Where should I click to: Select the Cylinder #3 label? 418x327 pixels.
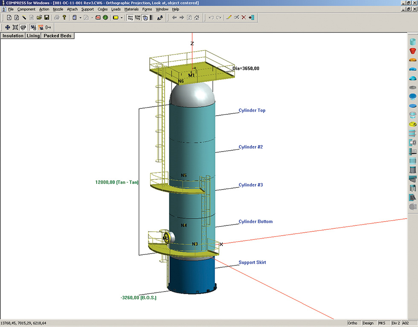(x=251, y=184)
